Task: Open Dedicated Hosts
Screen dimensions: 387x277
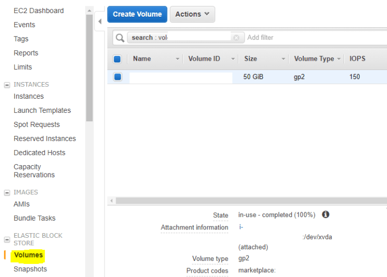Action: click(x=40, y=153)
